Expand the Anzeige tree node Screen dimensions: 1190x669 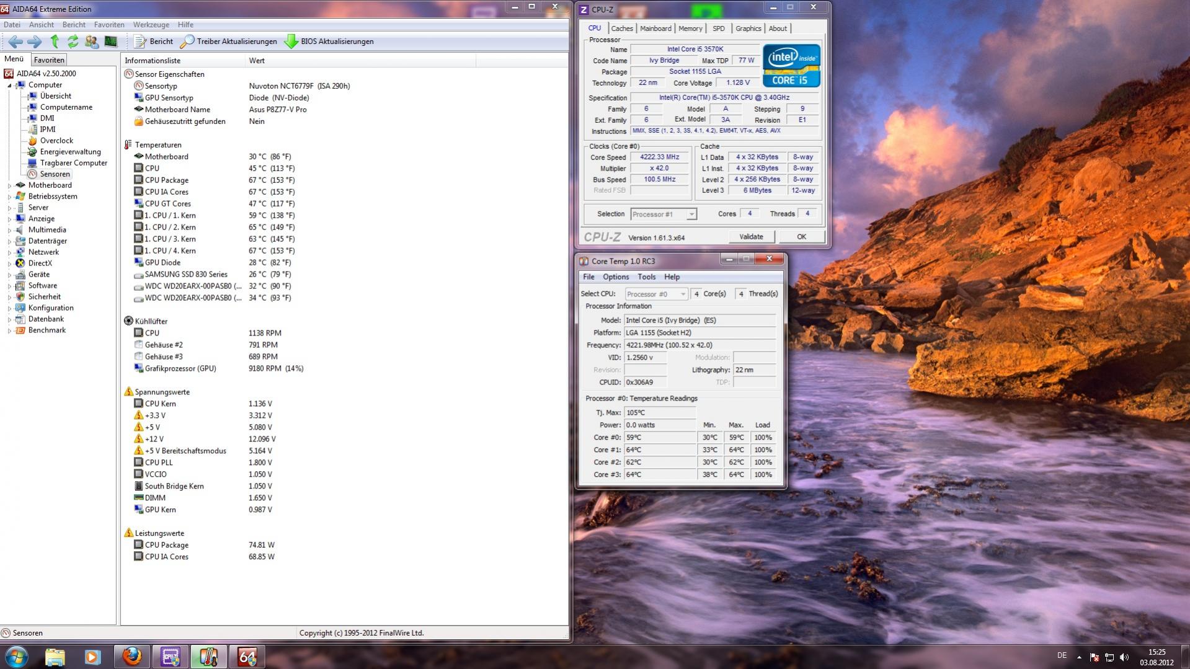10,219
